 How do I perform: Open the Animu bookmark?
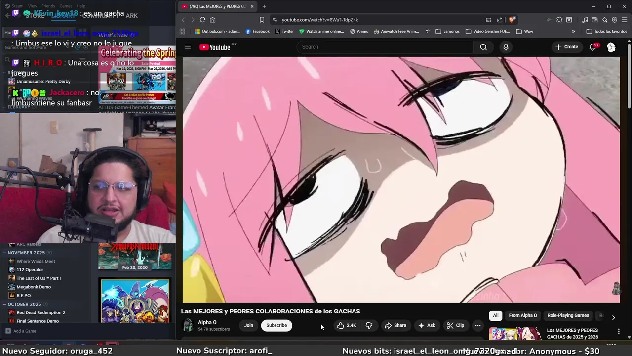point(359,31)
